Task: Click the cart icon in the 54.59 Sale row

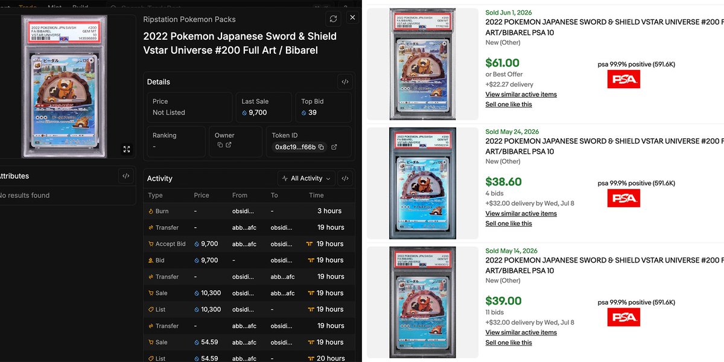Action: pyautogui.click(x=151, y=342)
